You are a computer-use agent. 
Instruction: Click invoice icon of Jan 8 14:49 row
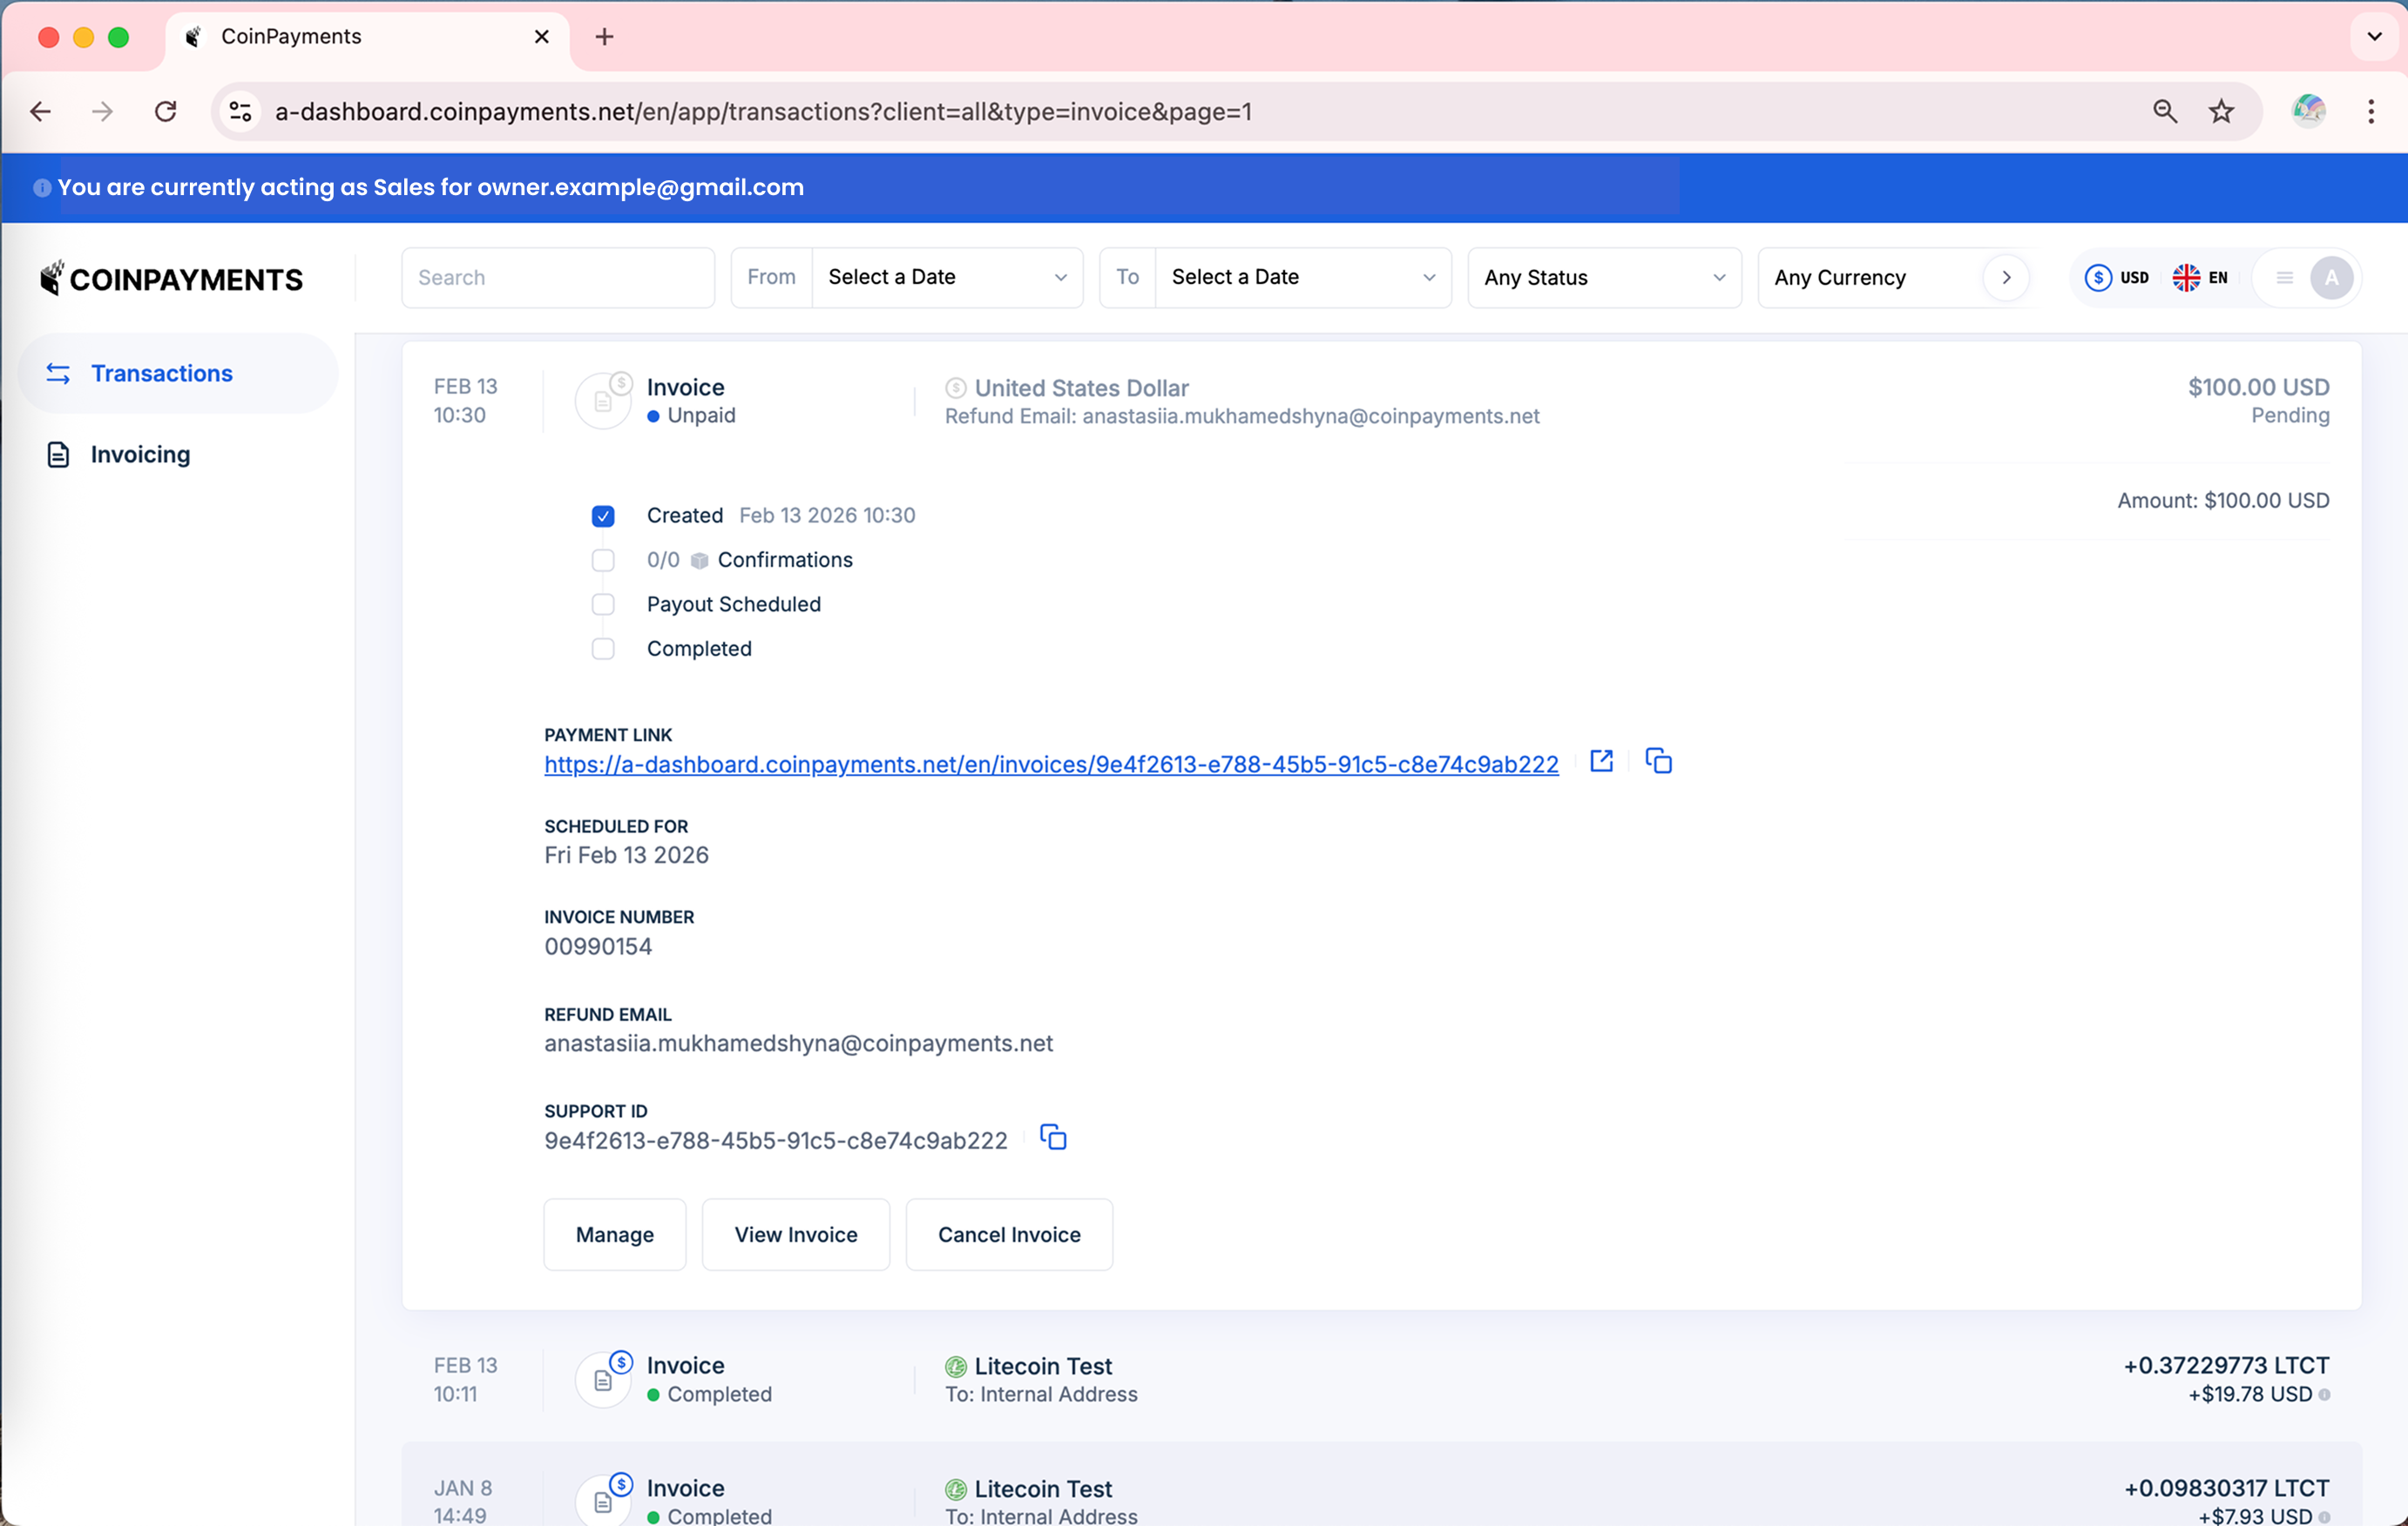(x=604, y=1500)
